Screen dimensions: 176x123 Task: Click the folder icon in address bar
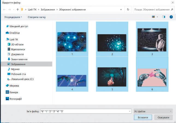[x=22, y=10]
